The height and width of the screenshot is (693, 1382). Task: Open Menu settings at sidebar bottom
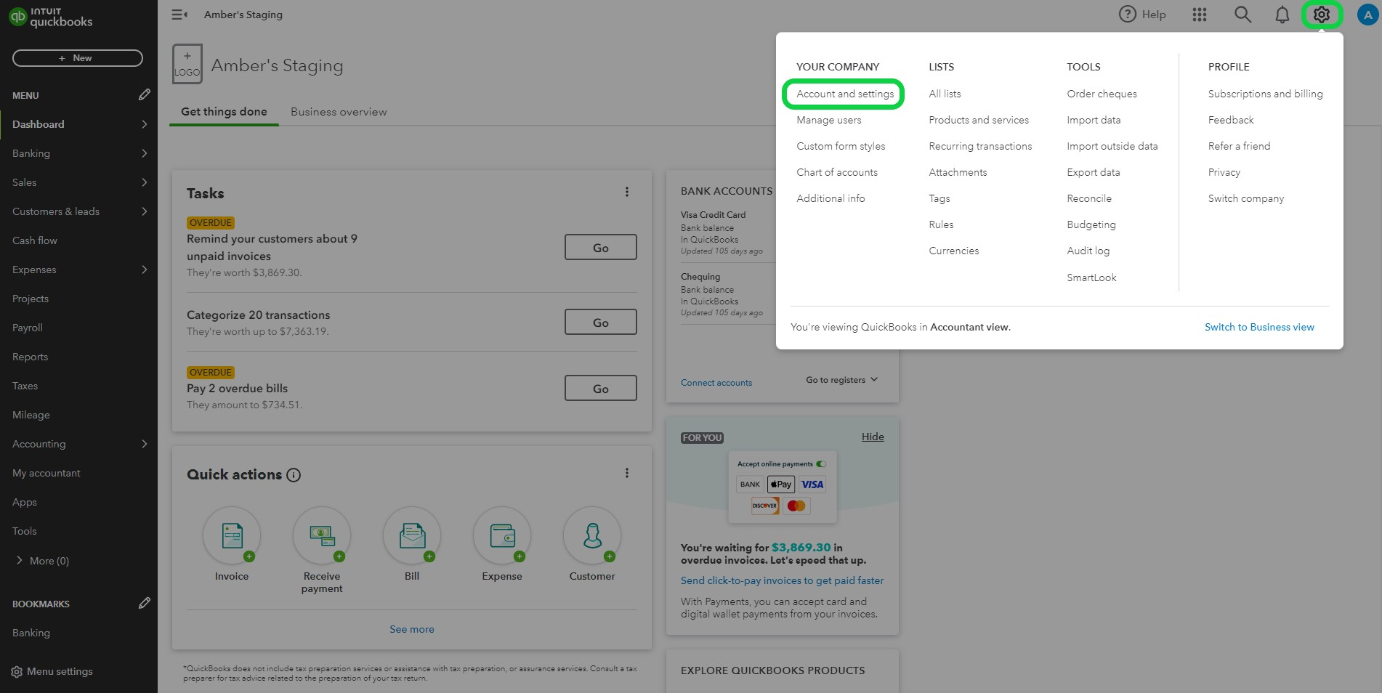(52, 671)
